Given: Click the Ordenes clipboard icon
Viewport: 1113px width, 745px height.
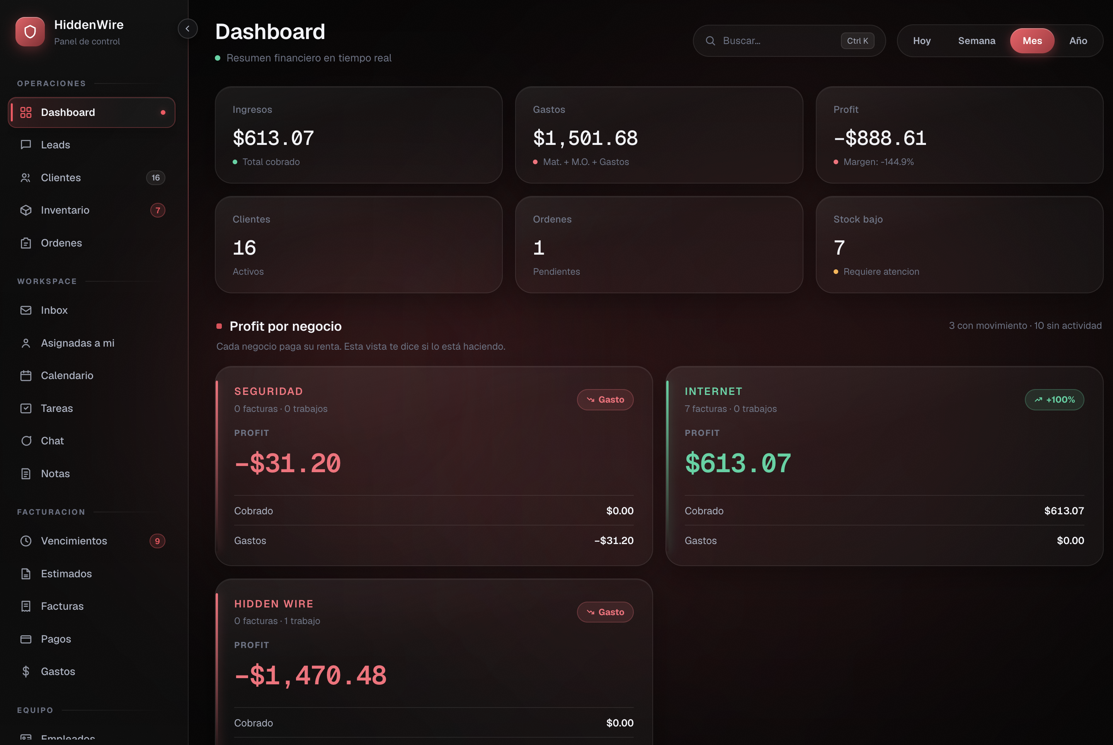Looking at the screenshot, I should [26, 243].
